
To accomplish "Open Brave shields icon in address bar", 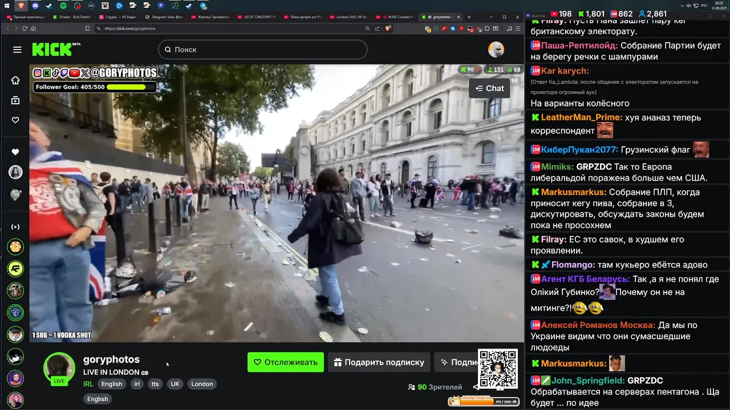I will pyautogui.click(x=388, y=28).
